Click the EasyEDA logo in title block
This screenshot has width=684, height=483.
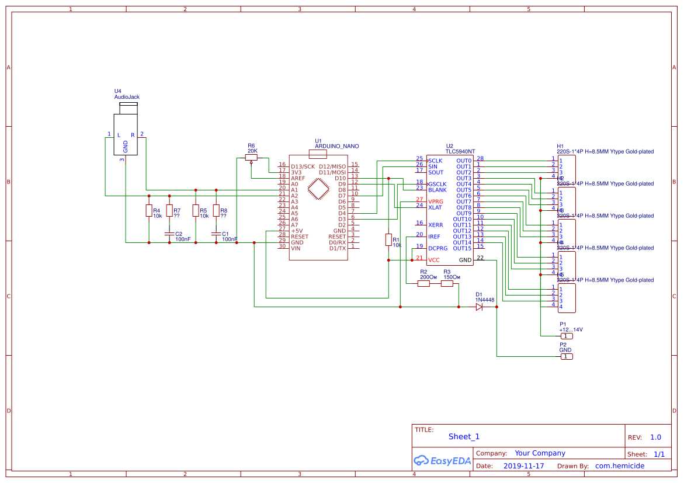(442, 461)
